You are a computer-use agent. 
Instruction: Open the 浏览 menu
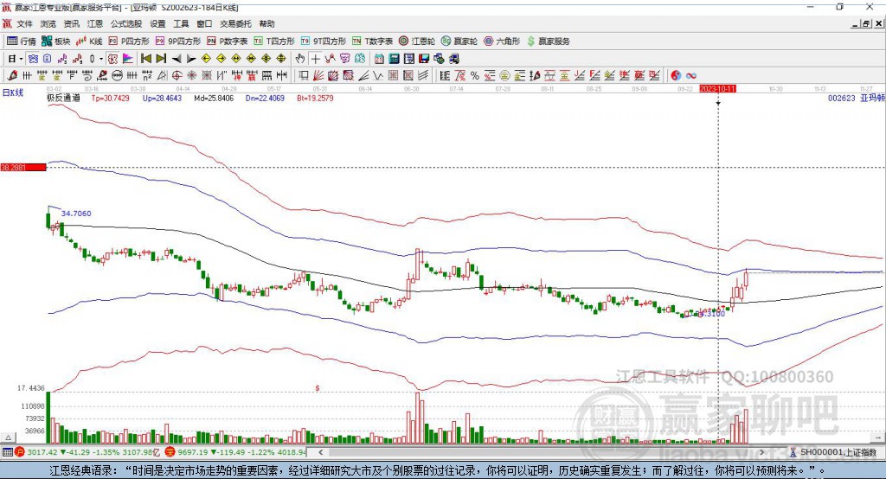coord(48,23)
